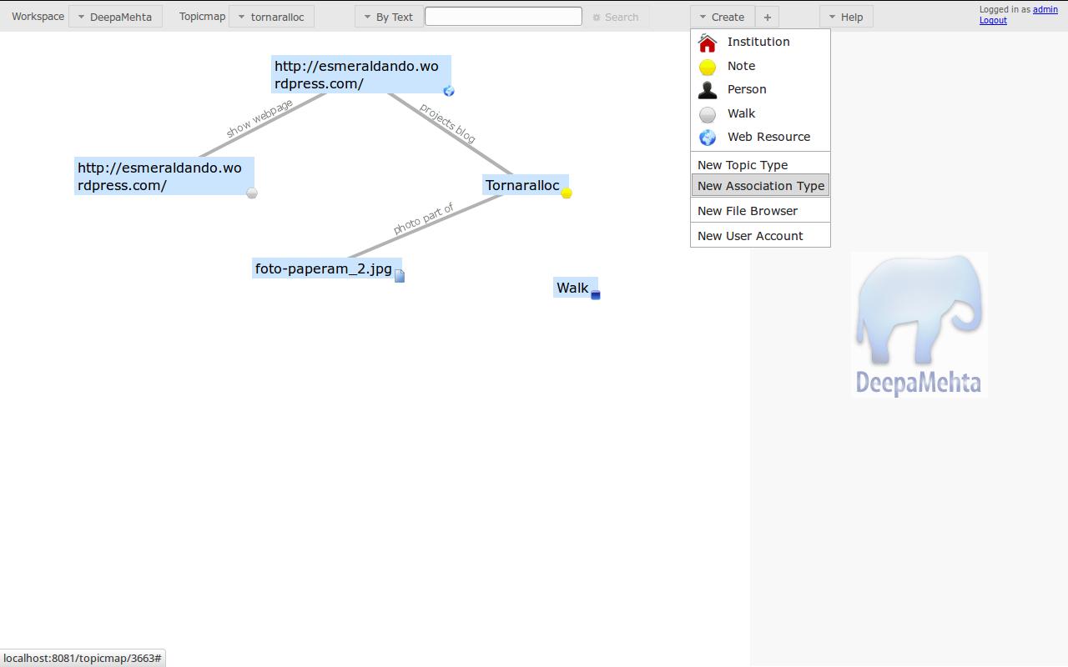Click the Search button
Image resolution: width=1068 pixels, height=667 pixels.
(x=616, y=17)
